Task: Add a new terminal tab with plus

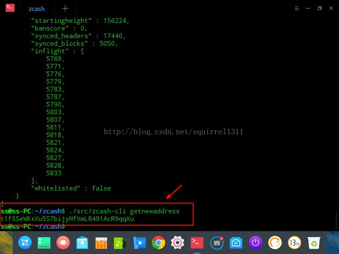Action: pyautogui.click(x=65, y=8)
